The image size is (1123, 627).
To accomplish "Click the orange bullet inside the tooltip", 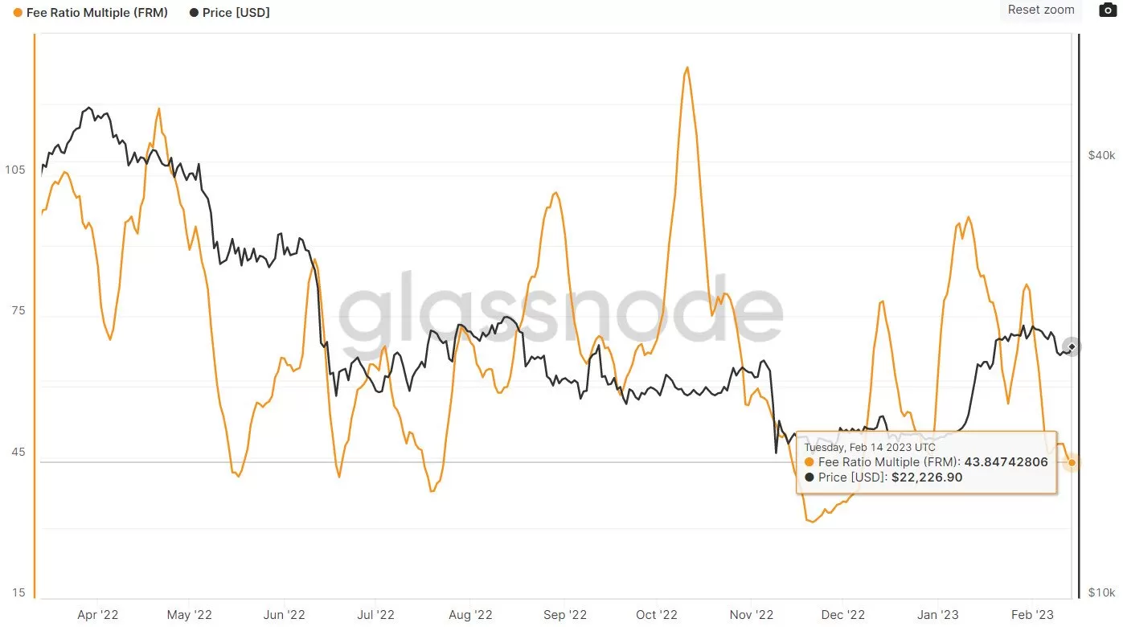I will (809, 462).
